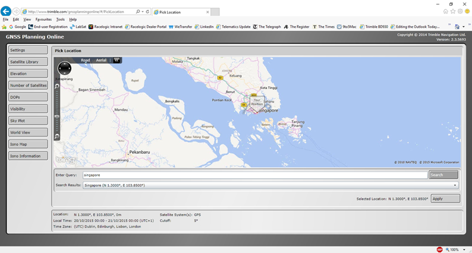
Task: Close the Pick Location browser tab
Action: pyautogui.click(x=207, y=12)
